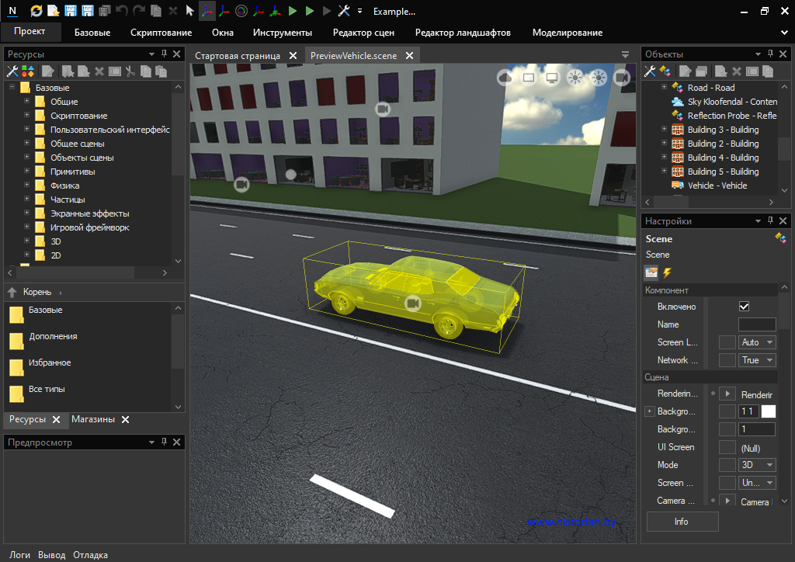The image size is (795, 562).
Task: Click the camera icon in viewport toolbar
Action: [x=621, y=77]
